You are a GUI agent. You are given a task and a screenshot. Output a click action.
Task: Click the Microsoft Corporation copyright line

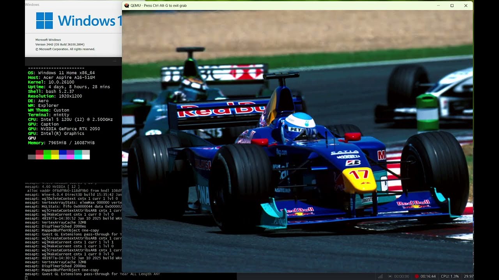pyautogui.click(x=65, y=49)
